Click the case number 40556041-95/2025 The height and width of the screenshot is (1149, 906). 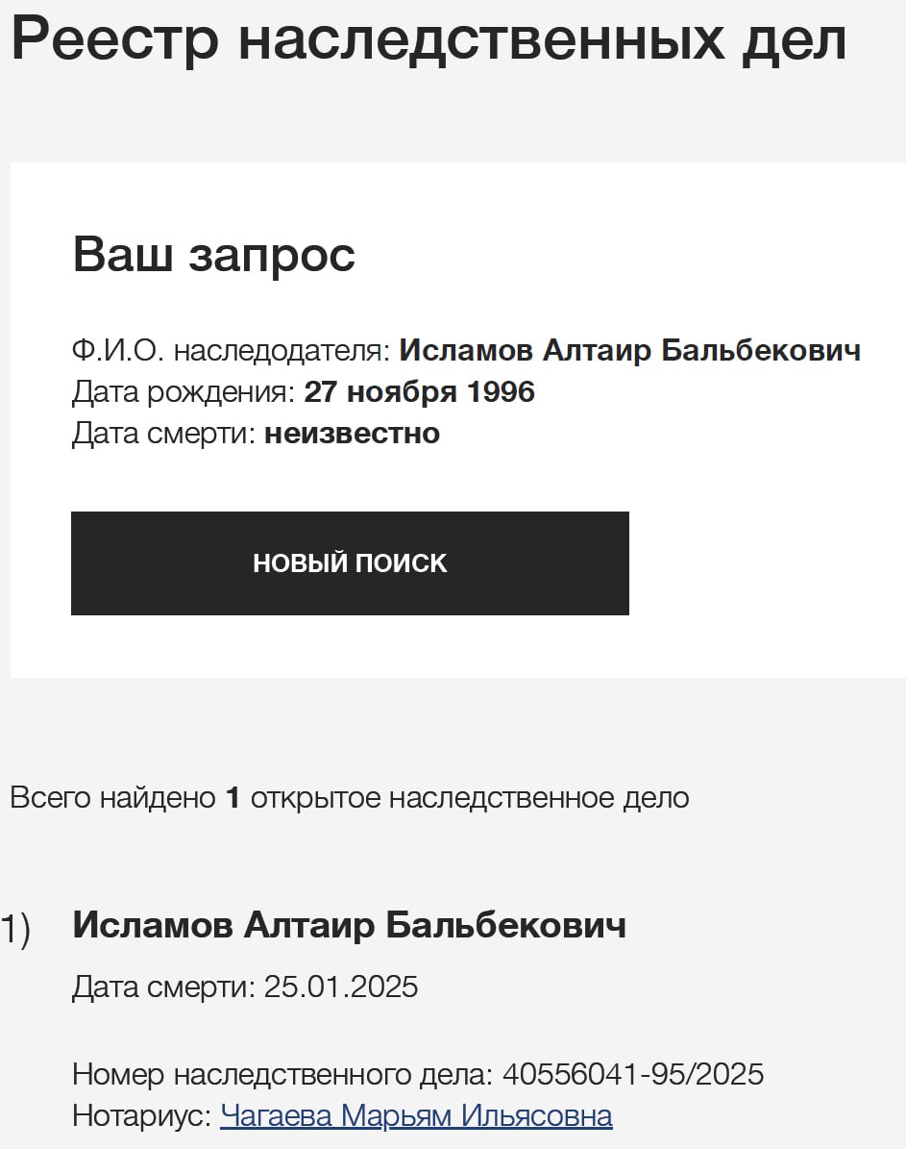point(632,1074)
